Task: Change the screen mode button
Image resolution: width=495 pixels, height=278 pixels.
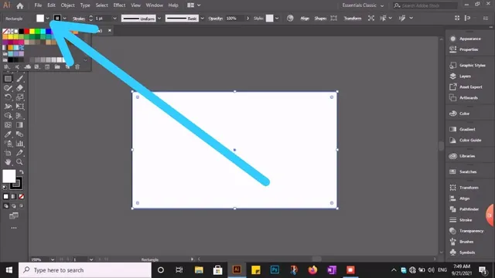Action: 14,216
